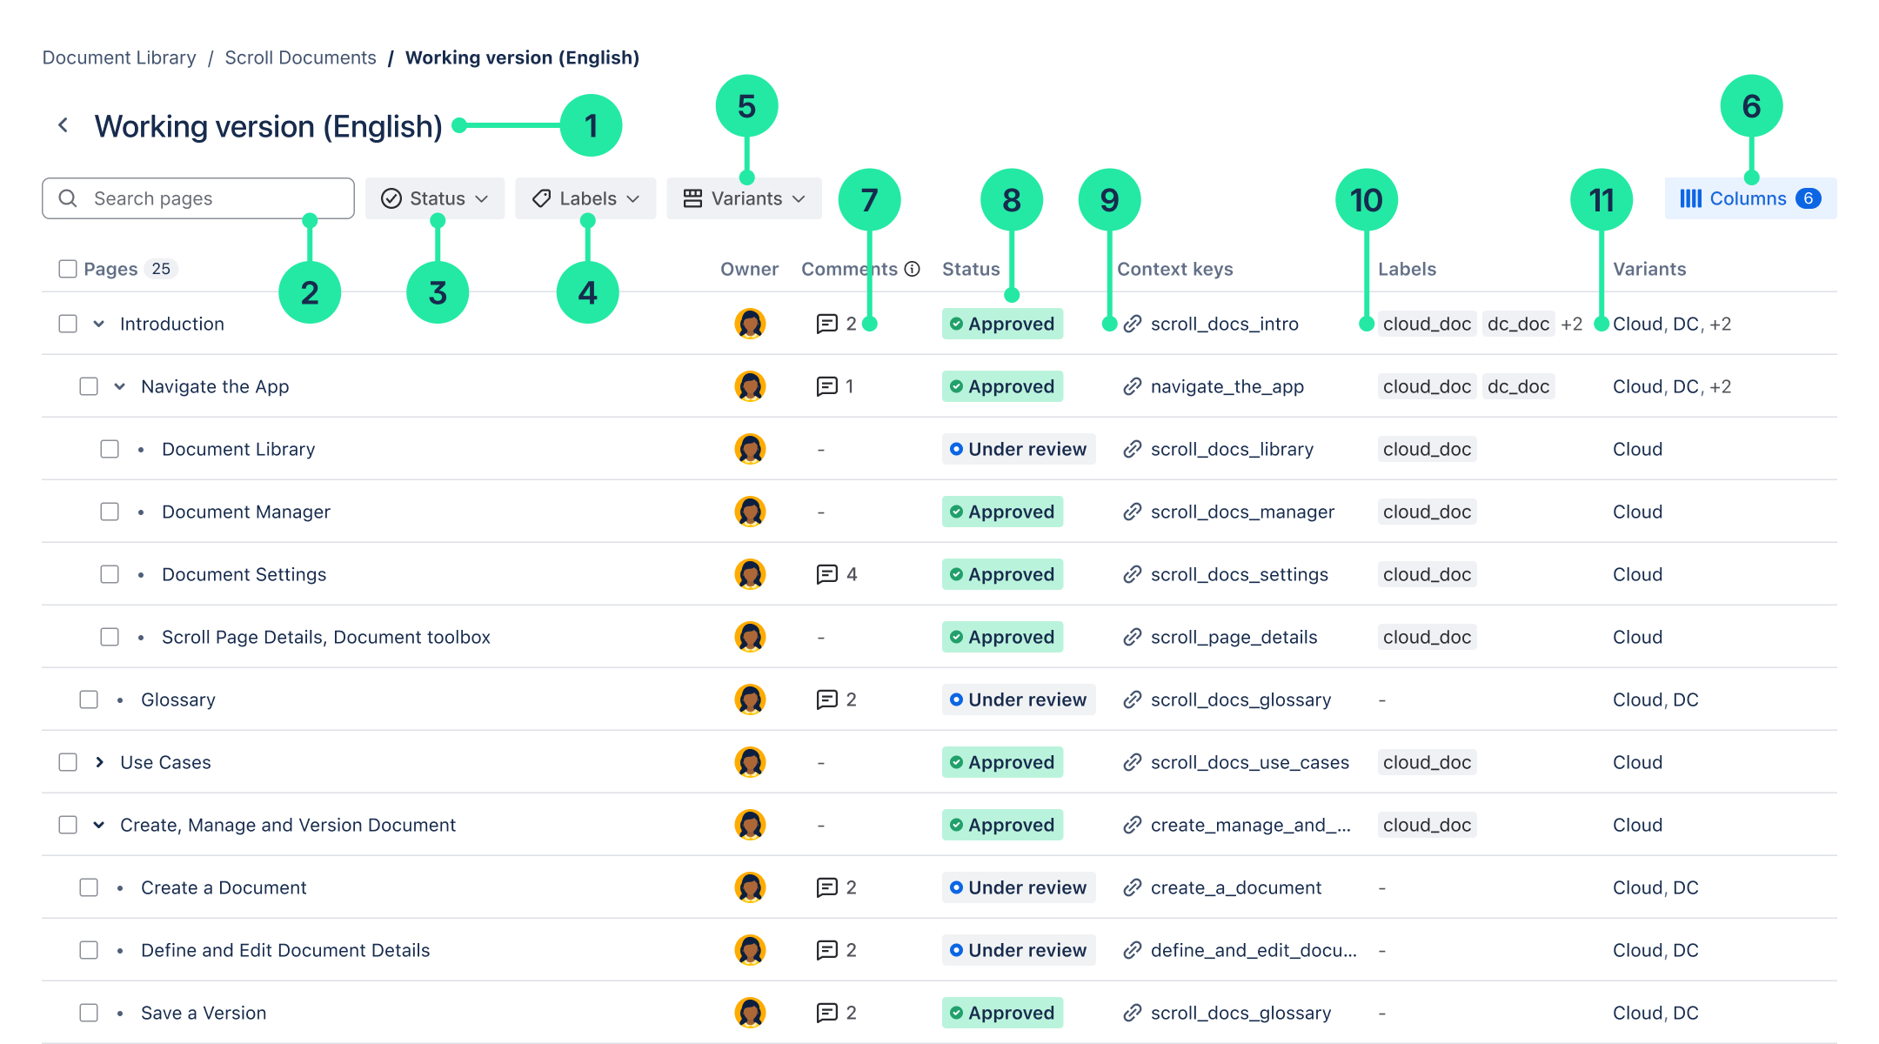Open comments icon in Introduction row
This screenshot has height=1044, width=1879.
coord(826,324)
